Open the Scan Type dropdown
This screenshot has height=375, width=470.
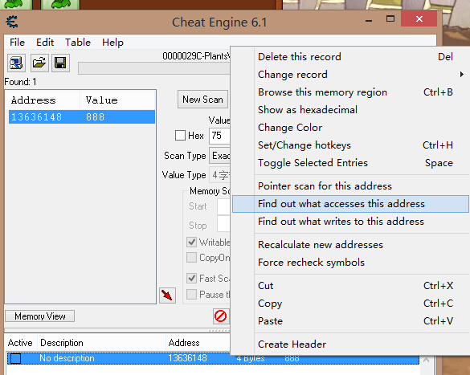[x=219, y=156]
